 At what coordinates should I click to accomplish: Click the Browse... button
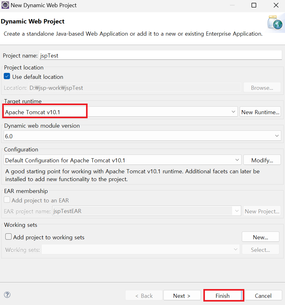click(x=262, y=87)
